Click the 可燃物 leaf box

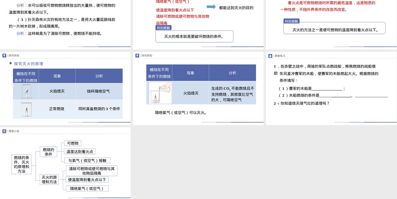[73, 143]
